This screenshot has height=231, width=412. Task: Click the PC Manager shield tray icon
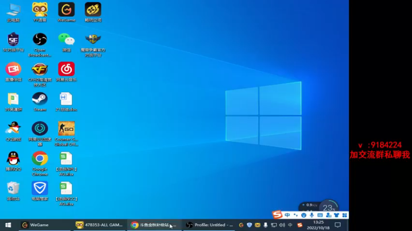click(x=249, y=225)
